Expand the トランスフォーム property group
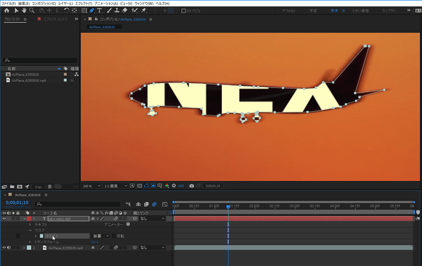Screen dimensions: 422x266 [30, 242]
